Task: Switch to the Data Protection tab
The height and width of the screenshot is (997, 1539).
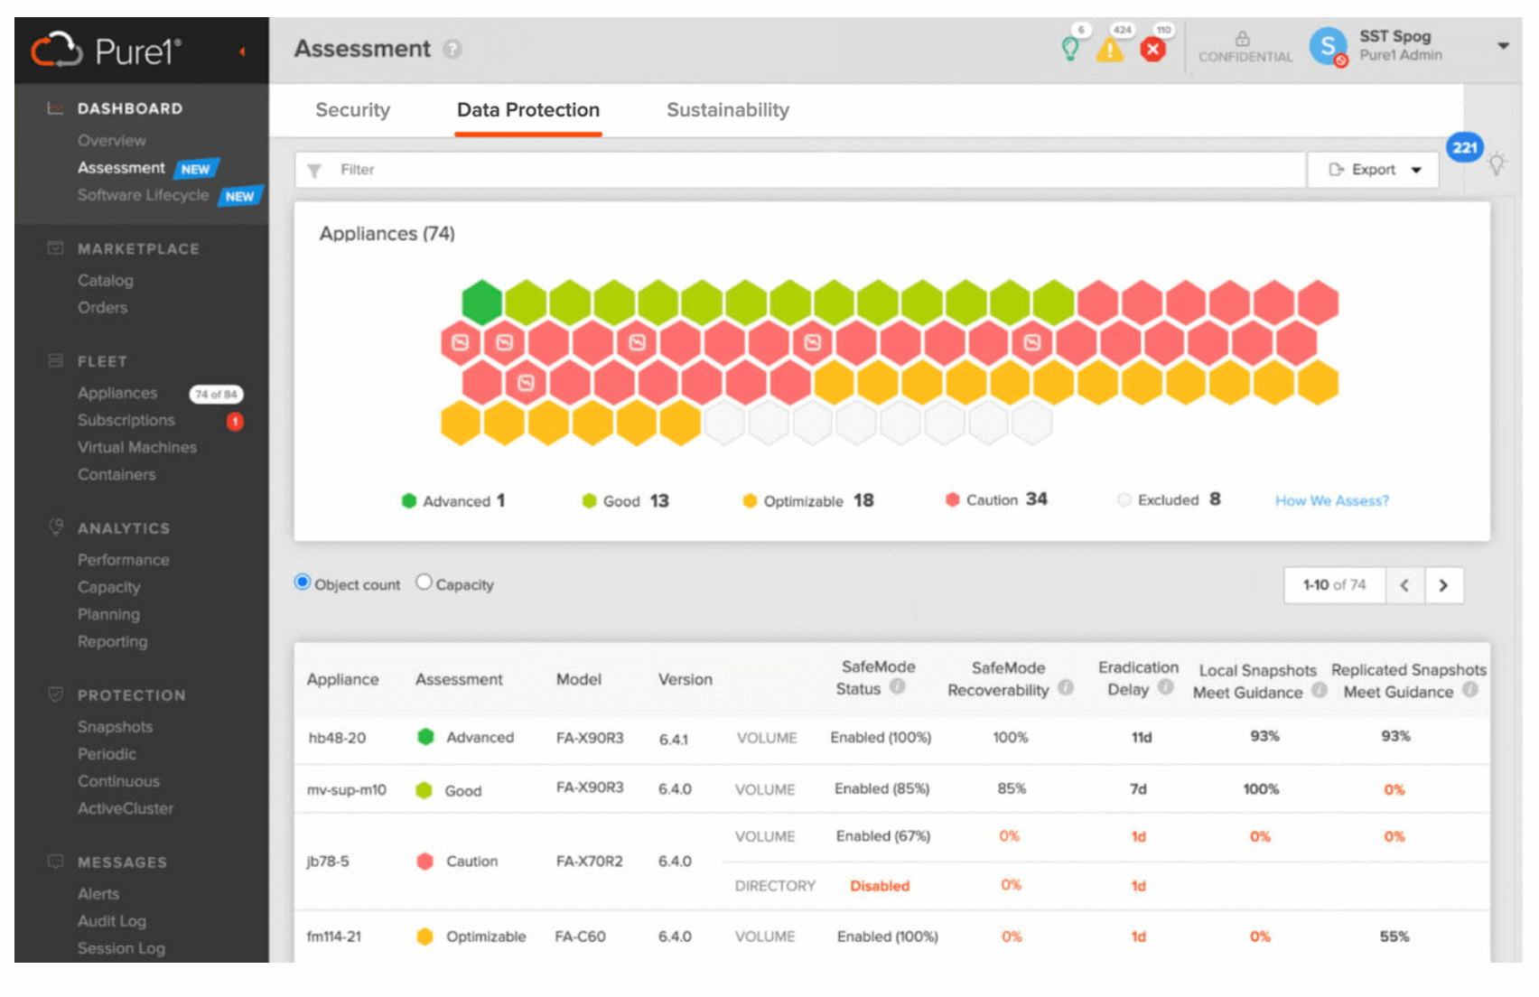Action: point(528,110)
